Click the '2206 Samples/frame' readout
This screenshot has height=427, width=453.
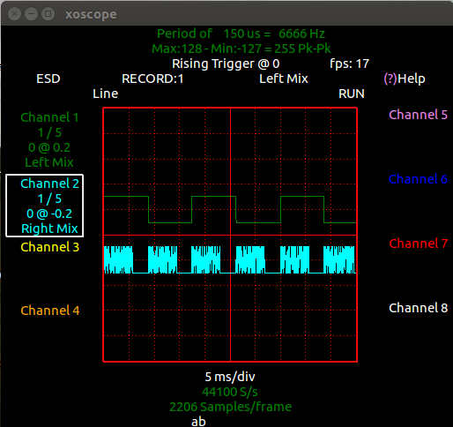pyautogui.click(x=231, y=407)
